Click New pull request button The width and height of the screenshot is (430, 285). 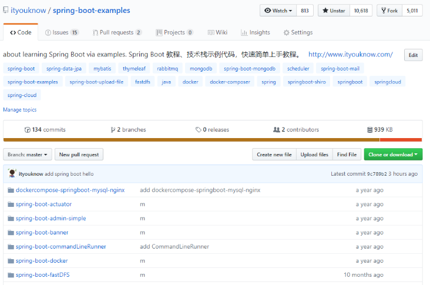(x=79, y=155)
